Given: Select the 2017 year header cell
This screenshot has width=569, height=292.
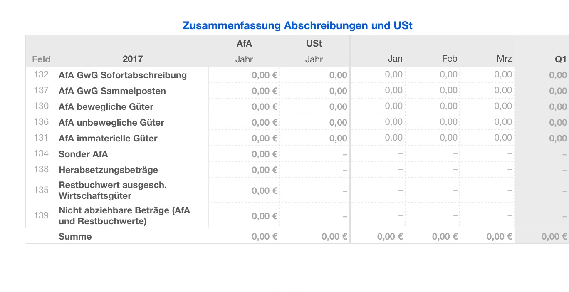Looking at the screenshot, I should click(x=132, y=59).
